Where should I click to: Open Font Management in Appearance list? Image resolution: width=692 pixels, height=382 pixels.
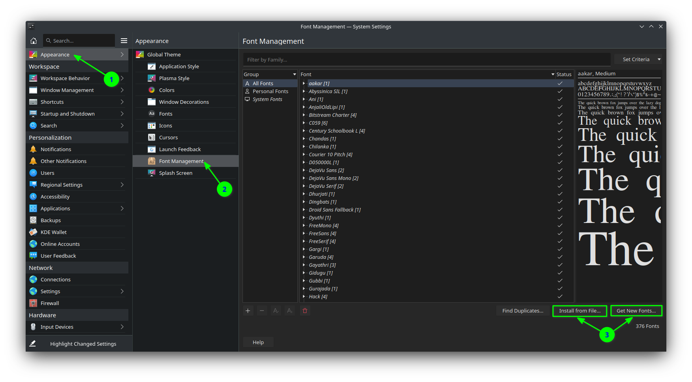point(186,161)
